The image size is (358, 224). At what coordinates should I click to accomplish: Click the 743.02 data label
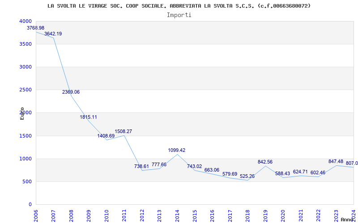[195, 166]
